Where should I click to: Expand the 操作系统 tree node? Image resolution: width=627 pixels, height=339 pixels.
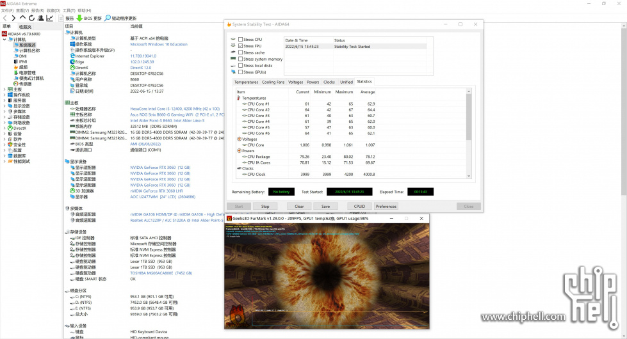point(4,95)
